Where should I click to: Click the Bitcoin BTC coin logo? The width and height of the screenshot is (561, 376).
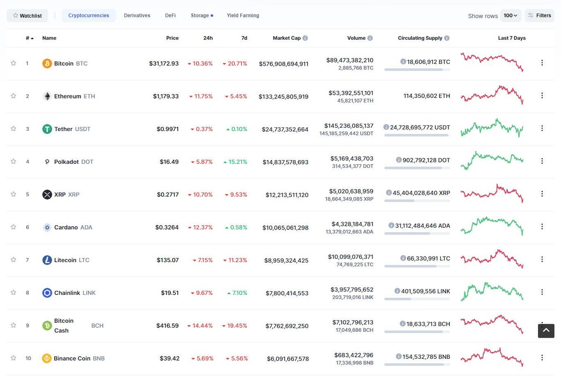46,63
